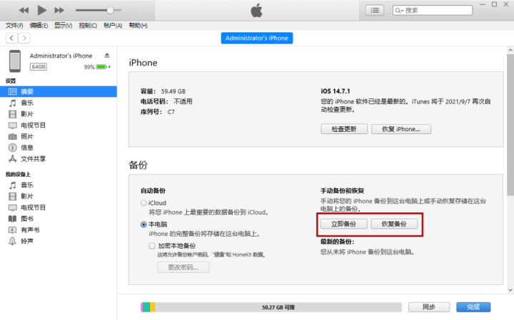Screen dimensions: 514x320
Task: Click the scrollbar up arrow
Action: (x=510, y=50)
